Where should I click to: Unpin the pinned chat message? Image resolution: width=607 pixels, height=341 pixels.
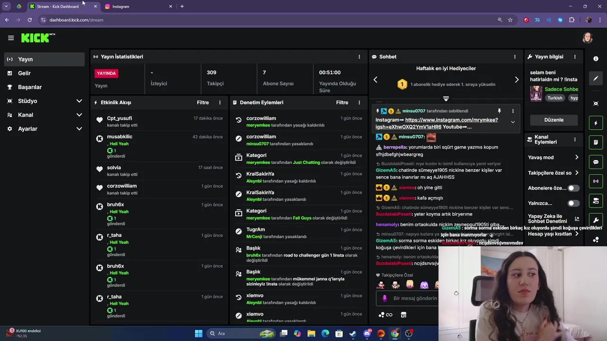click(x=499, y=111)
